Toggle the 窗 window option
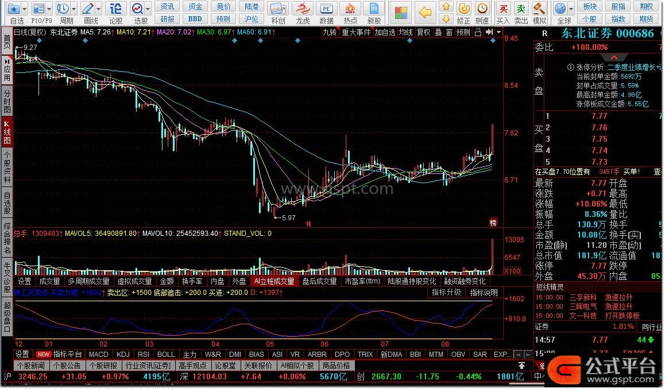 point(450,32)
